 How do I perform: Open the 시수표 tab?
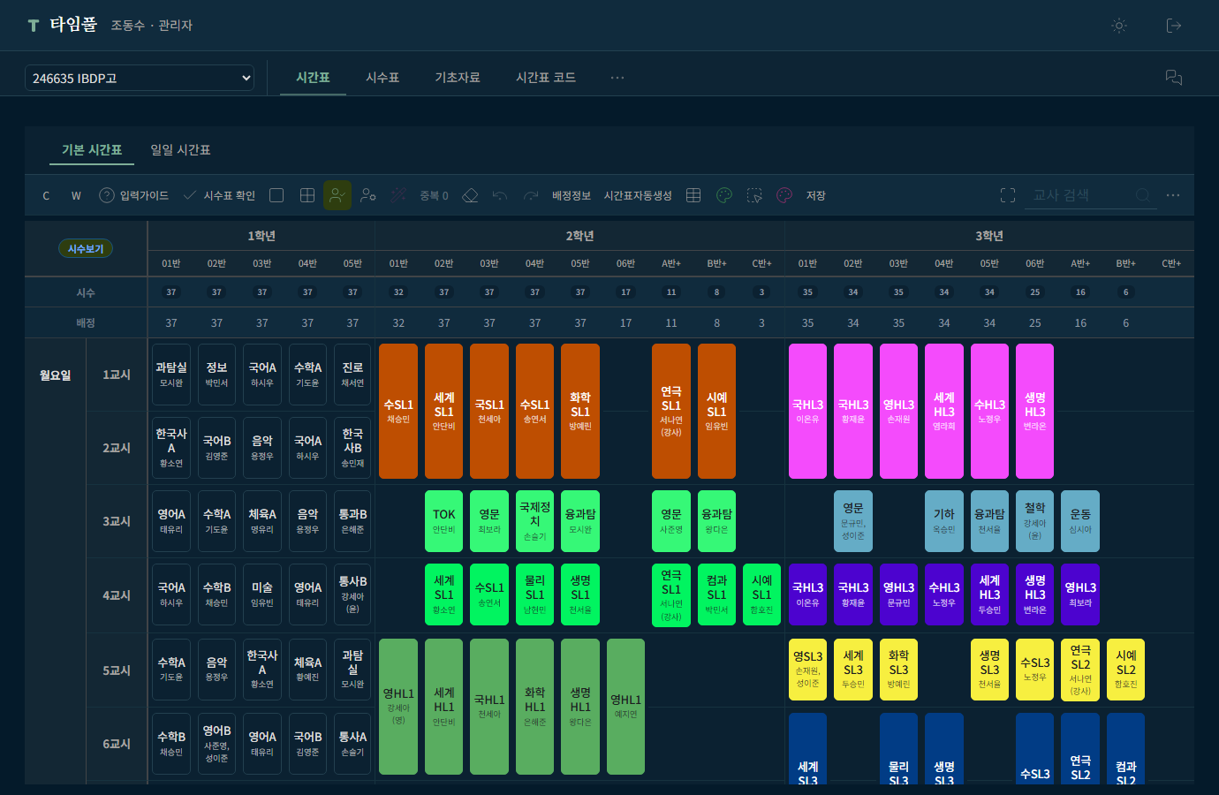click(382, 78)
